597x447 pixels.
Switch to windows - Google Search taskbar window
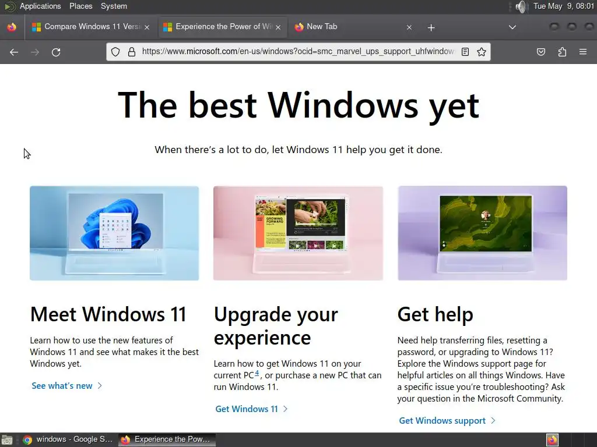pyautogui.click(x=68, y=440)
